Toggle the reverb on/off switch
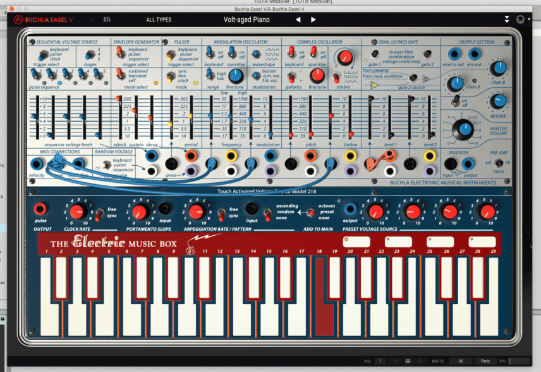This screenshot has width=541, height=372. pos(456,101)
